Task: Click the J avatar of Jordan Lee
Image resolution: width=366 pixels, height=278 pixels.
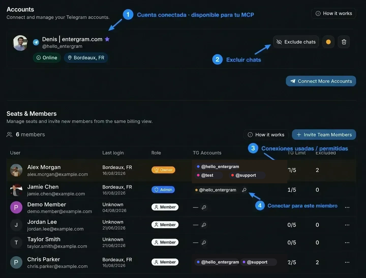Action: click(x=16, y=225)
